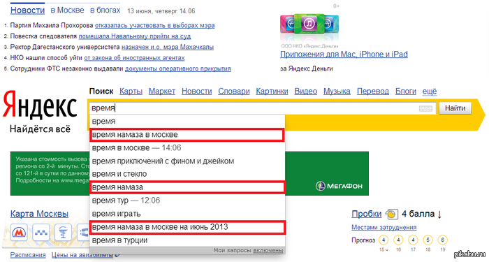Open the Карты service tab

pos(131,92)
